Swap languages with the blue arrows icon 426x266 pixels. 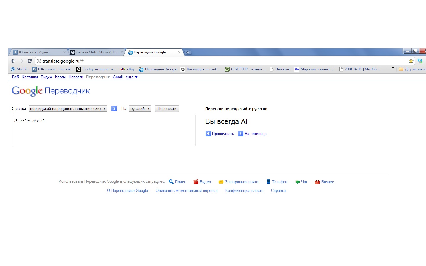[114, 108]
